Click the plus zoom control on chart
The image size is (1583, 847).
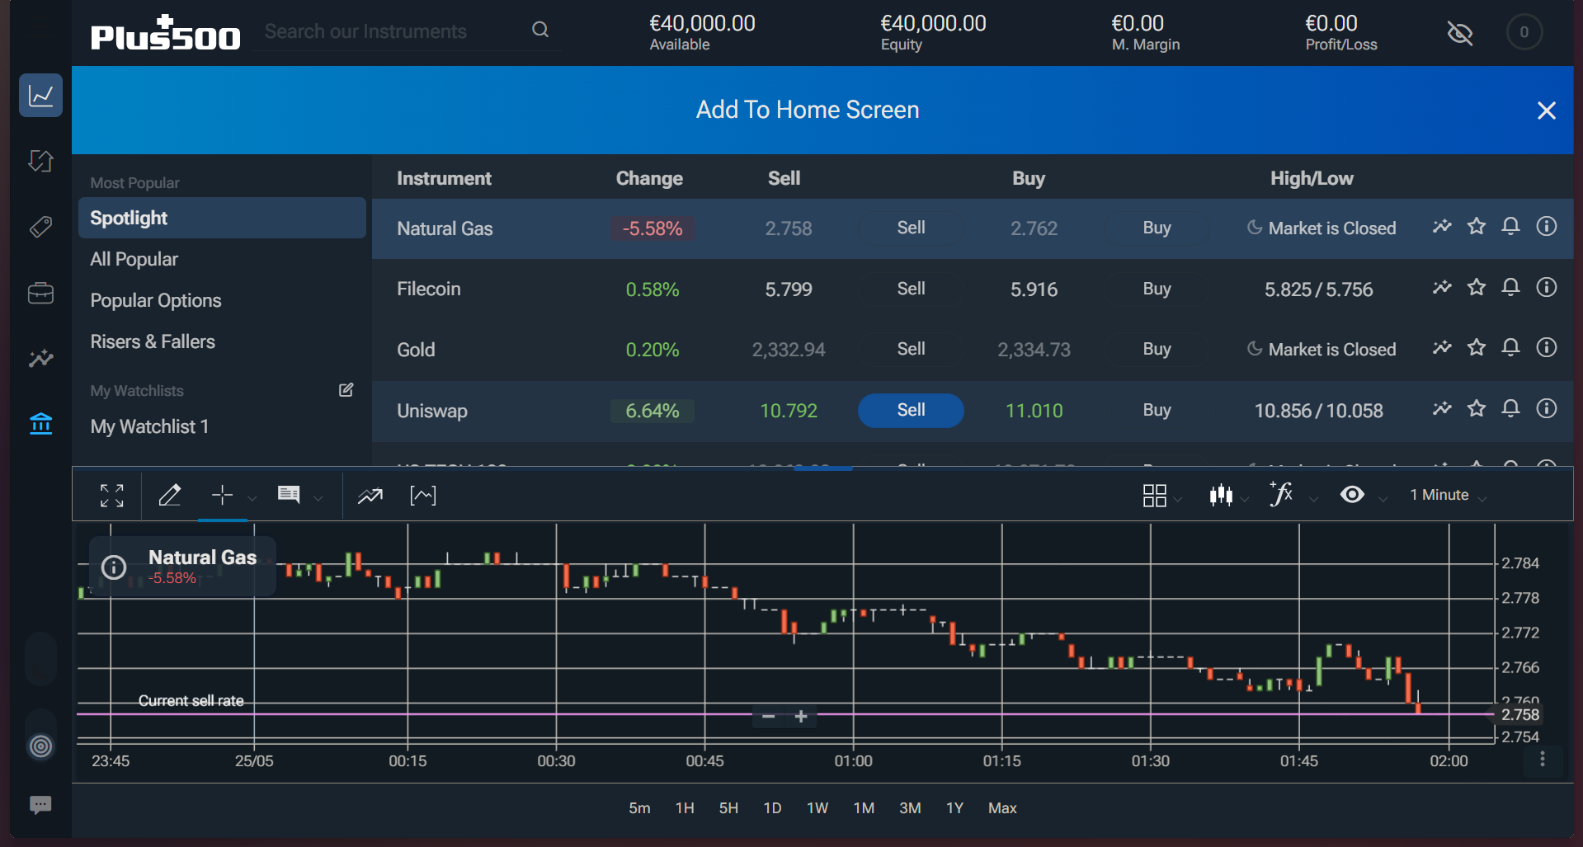(x=801, y=717)
